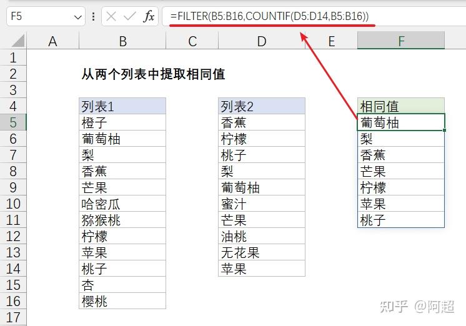Select cell 芒果 in column B
The height and width of the screenshot is (326, 466).
tap(122, 187)
